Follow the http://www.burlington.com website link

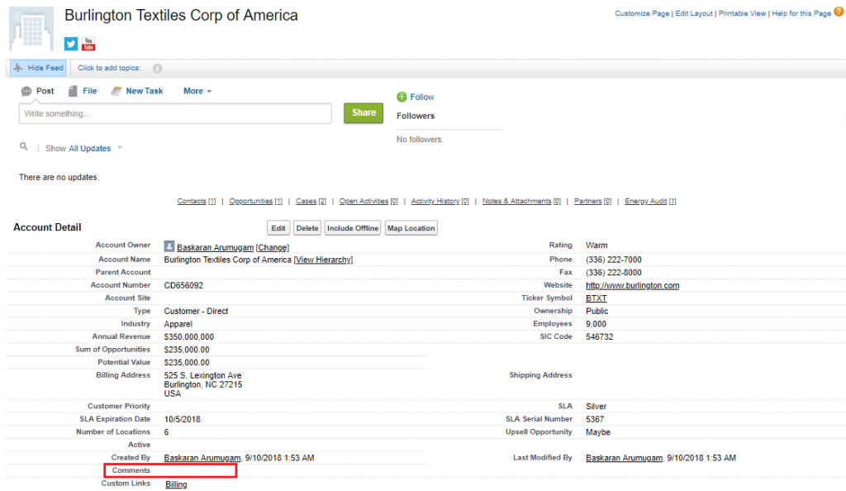click(x=631, y=285)
